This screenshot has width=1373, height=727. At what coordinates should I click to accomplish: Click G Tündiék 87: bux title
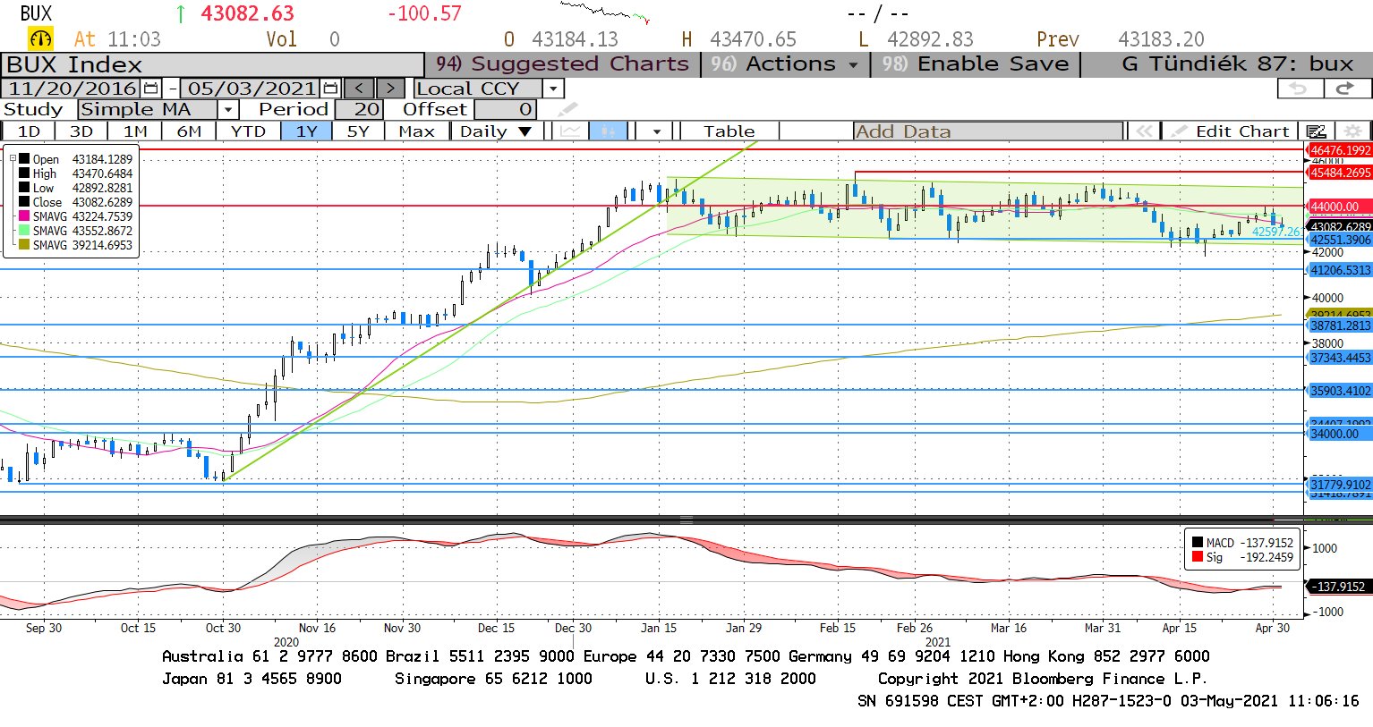1237,64
